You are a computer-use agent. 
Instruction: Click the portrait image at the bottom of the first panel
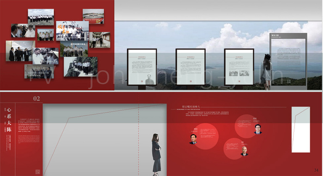[x=150, y=80]
